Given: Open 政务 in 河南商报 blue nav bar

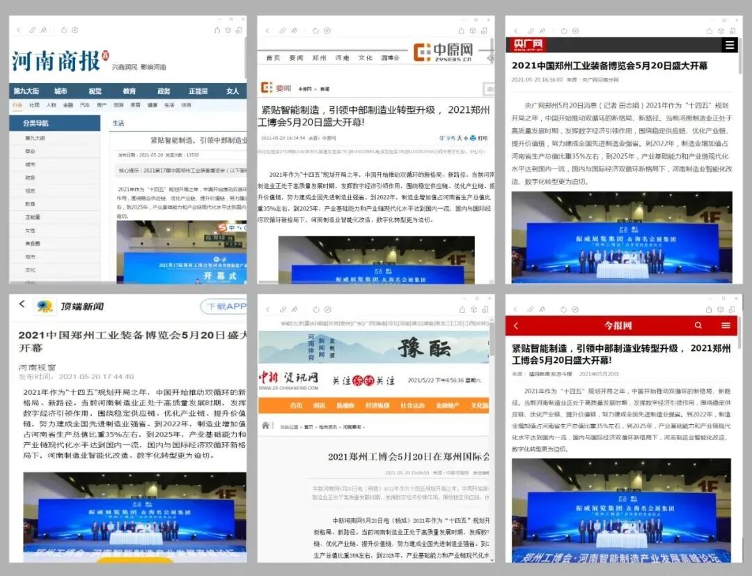Looking at the screenshot, I should 164,91.
